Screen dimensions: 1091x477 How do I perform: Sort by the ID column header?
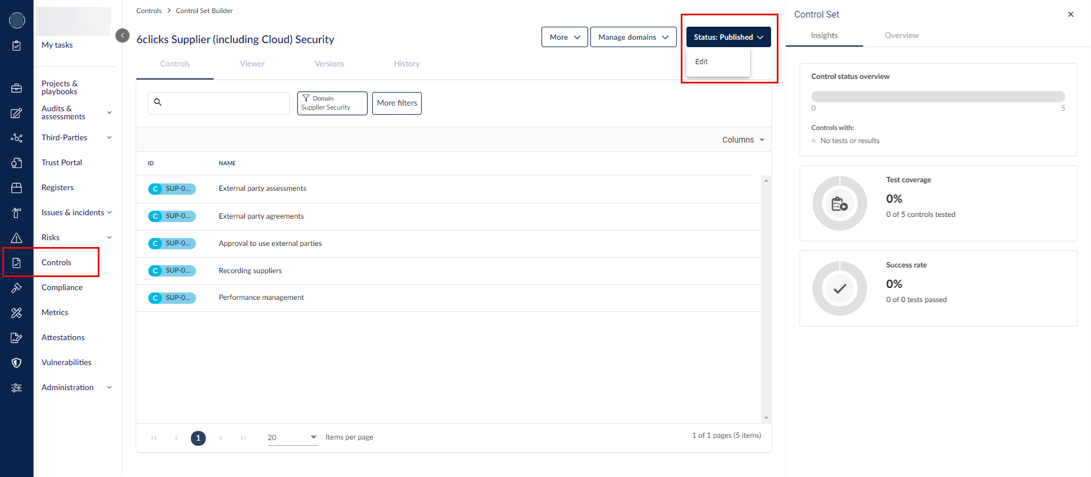[151, 164]
